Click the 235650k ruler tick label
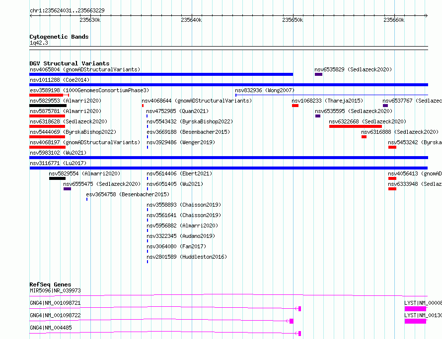This screenshot has width=442, height=339. [293, 20]
